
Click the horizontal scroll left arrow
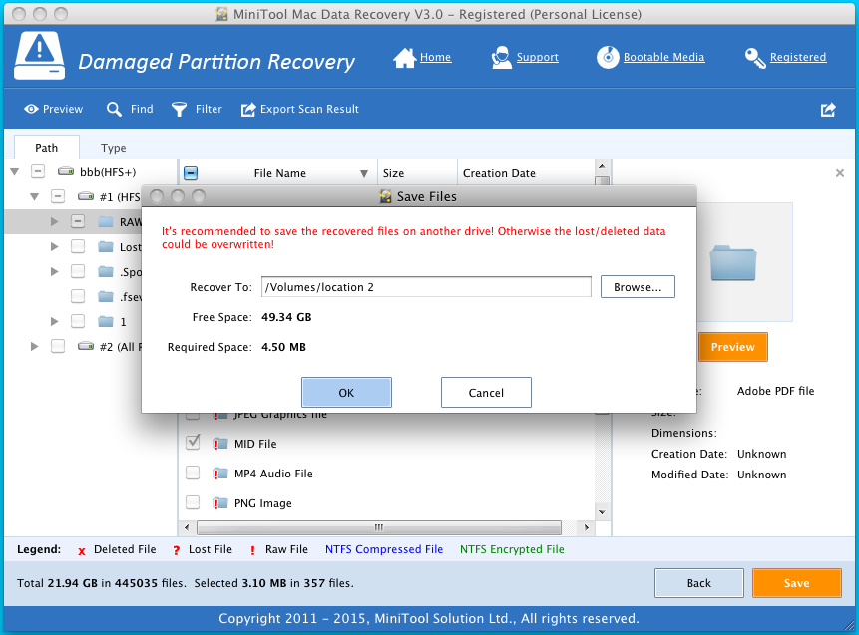click(187, 527)
